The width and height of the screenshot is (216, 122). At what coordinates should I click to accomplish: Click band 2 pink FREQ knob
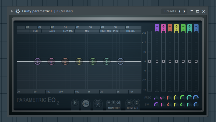(163, 98)
